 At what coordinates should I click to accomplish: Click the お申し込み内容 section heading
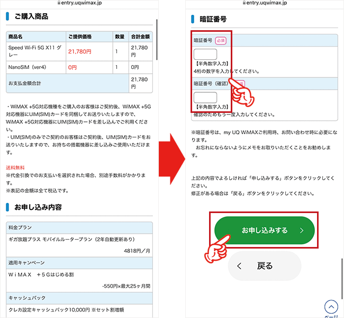pos(38,207)
